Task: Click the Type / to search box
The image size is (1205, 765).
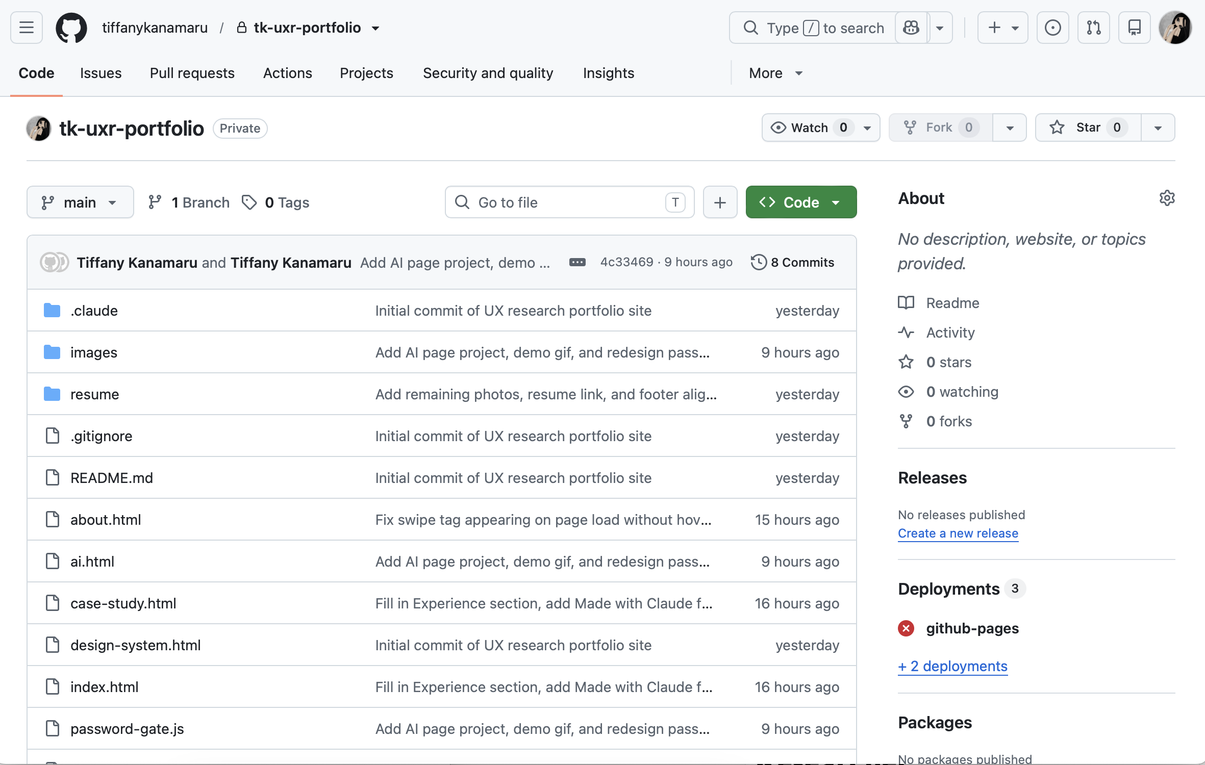Action: [x=812, y=28]
